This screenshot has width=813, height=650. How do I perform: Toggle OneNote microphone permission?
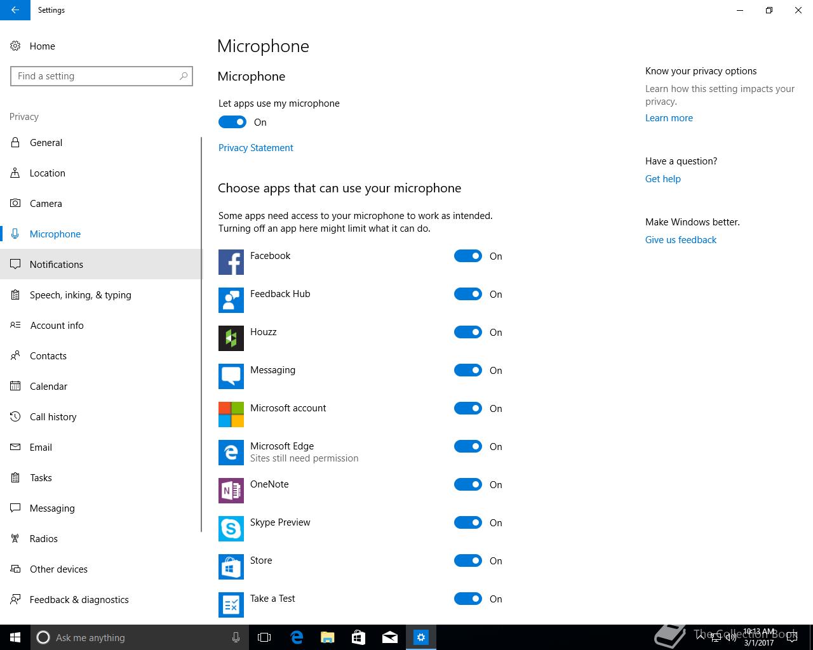coord(468,484)
